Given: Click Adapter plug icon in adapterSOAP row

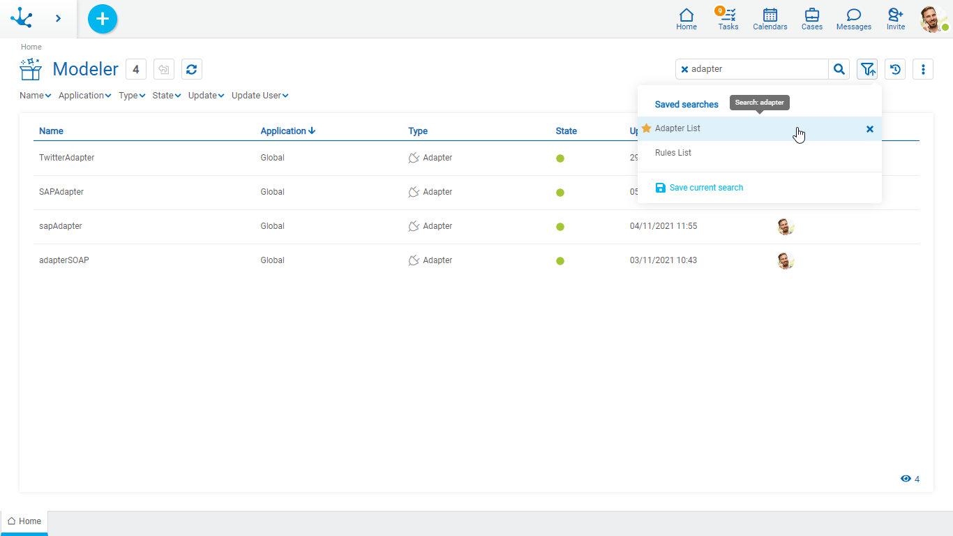Looking at the screenshot, I should [414, 261].
